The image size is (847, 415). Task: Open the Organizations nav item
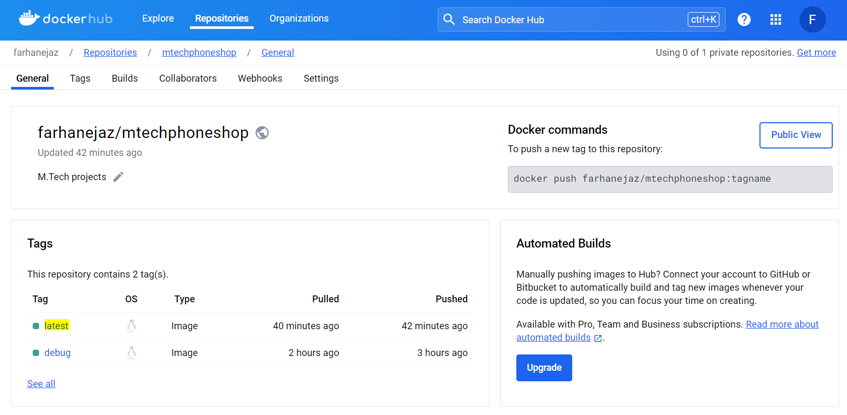coord(299,18)
